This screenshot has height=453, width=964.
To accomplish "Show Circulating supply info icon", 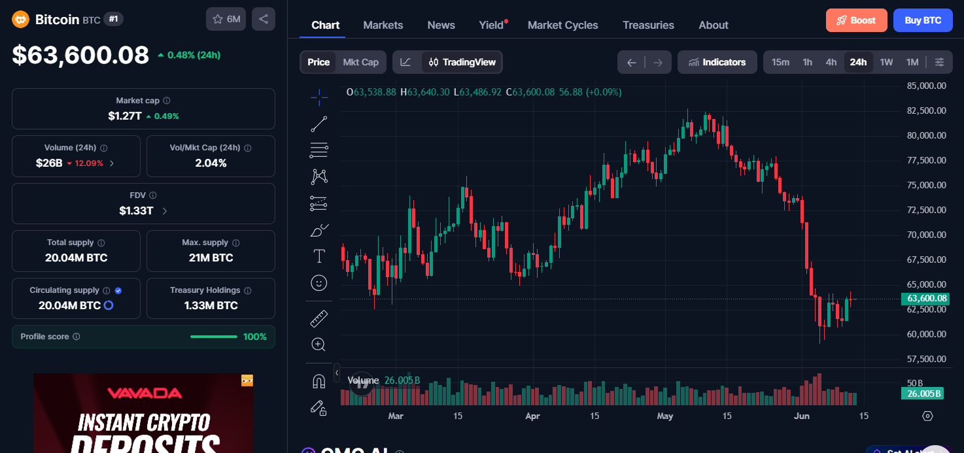I will [x=107, y=290].
